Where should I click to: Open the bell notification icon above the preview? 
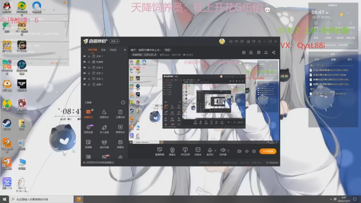point(266,52)
